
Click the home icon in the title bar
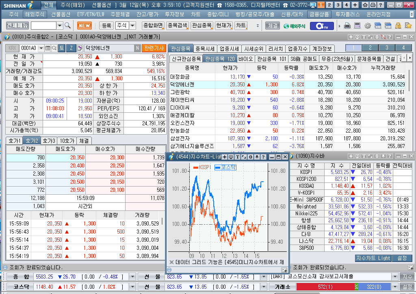click(x=365, y=5)
